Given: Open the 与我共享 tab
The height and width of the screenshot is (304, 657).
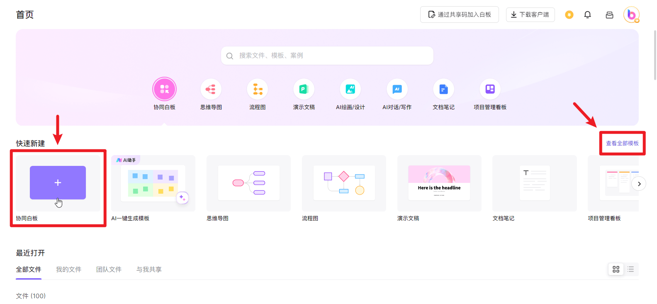Looking at the screenshot, I should click(x=149, y=270).
